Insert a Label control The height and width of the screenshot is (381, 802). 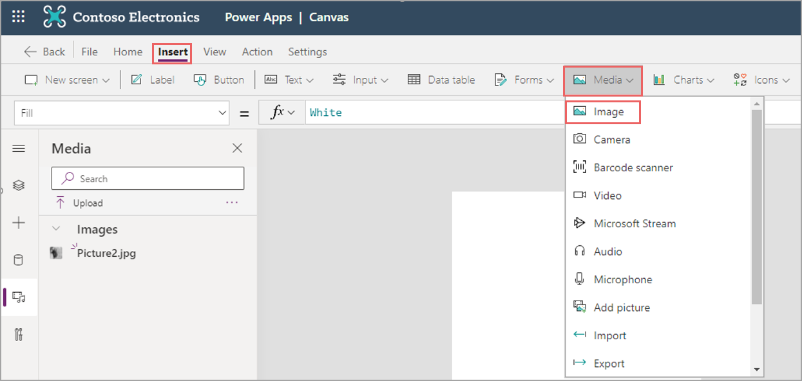pyautogui.click(x=153, y=80)
